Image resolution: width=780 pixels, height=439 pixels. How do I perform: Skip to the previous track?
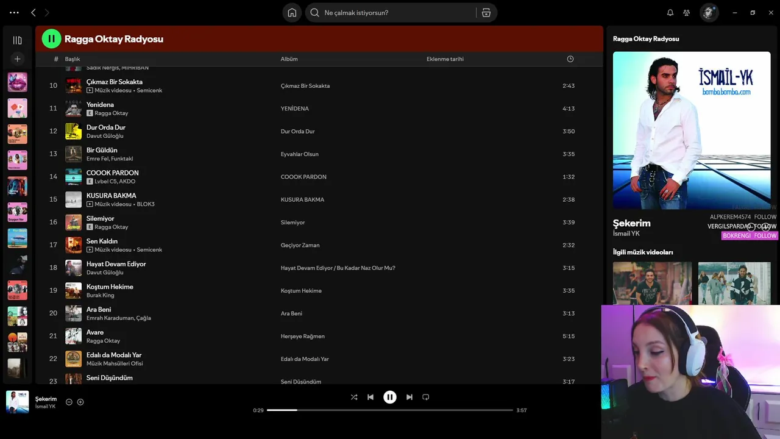coord(370,397)
